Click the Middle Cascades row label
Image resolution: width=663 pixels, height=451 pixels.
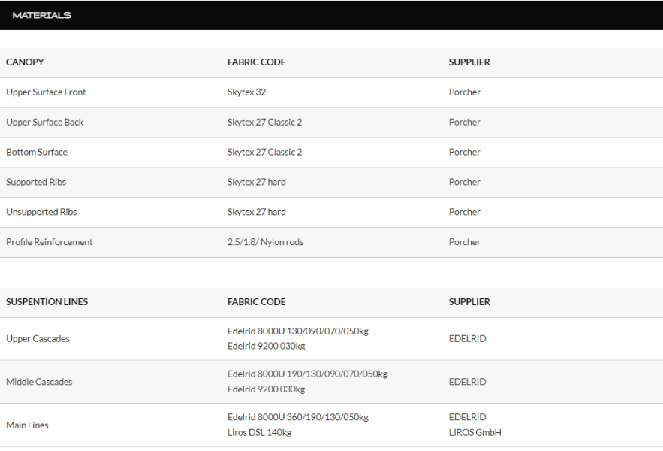click(39, 382)
